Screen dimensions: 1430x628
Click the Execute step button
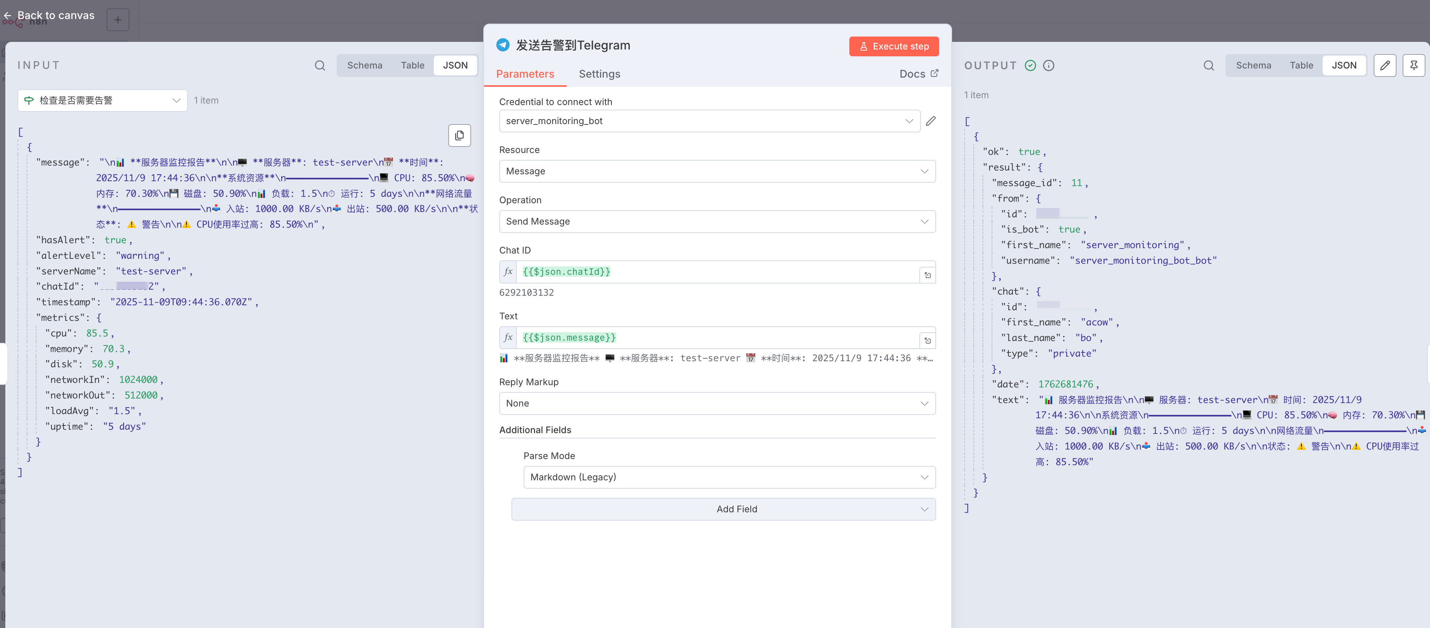[893, 46]
